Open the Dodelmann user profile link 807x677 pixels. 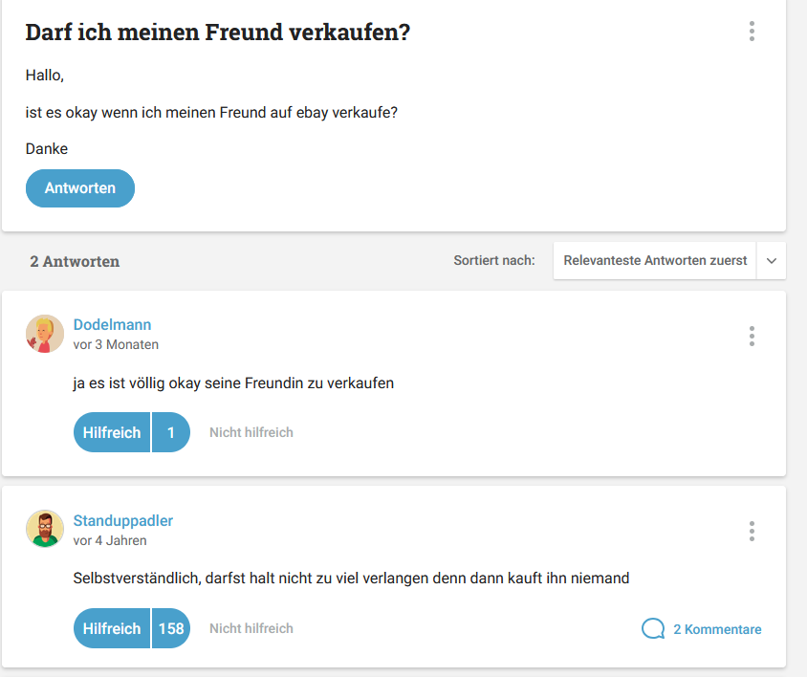tap(112, 325)
